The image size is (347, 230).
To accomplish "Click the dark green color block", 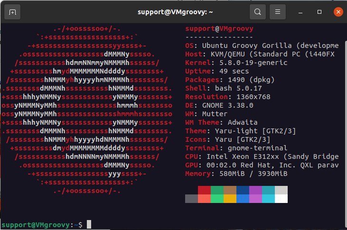I will (217, 190).
